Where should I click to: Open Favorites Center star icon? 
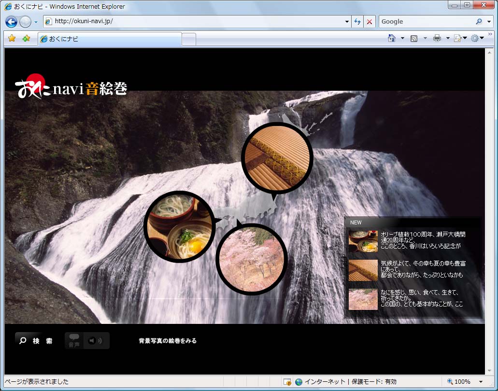coord(12,39)
